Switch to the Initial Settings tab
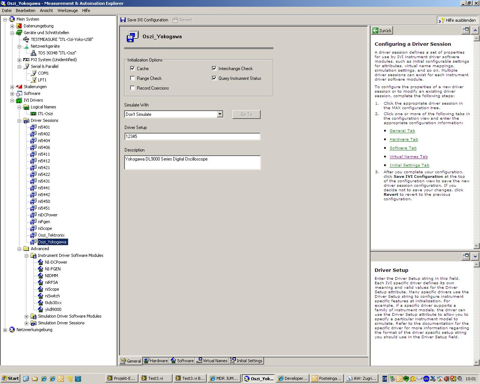 pos(246,361)
